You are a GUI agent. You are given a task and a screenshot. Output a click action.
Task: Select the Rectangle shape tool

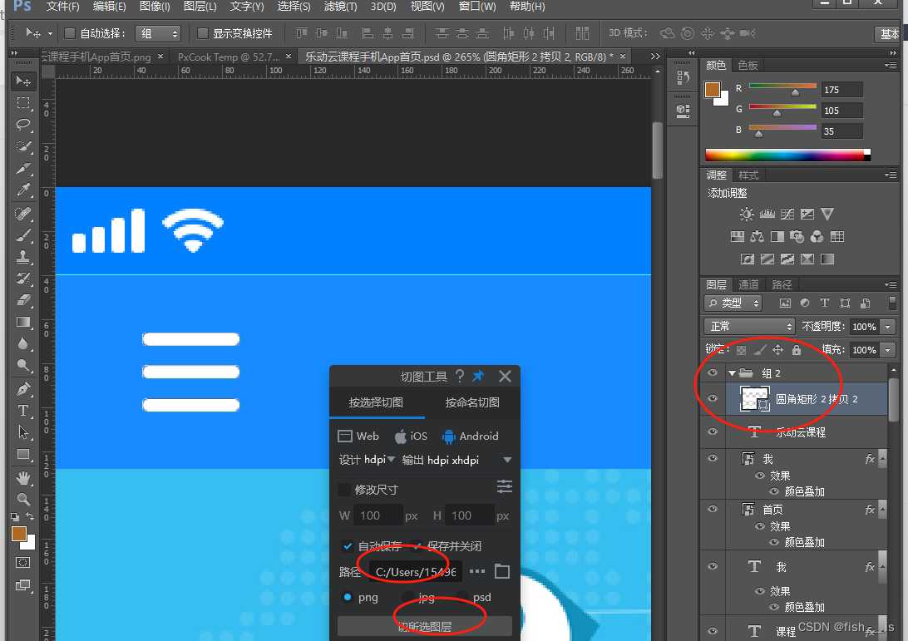tap(23, 455)
